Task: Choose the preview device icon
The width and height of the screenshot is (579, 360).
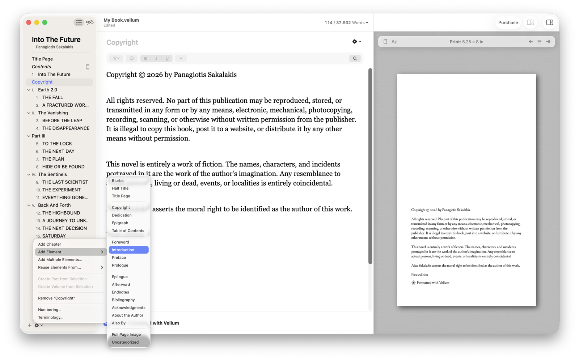Action: tap(385, 42)
